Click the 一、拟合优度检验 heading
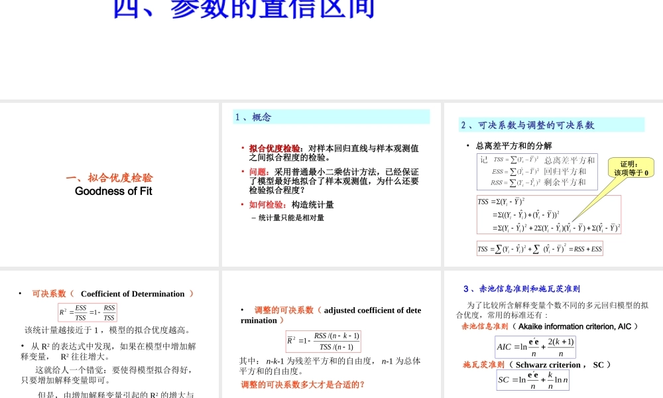The width and height of the screenshot is (663, 398). tap(110, 178)
